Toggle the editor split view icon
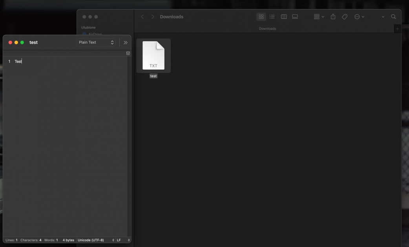 tap(128, 53)
